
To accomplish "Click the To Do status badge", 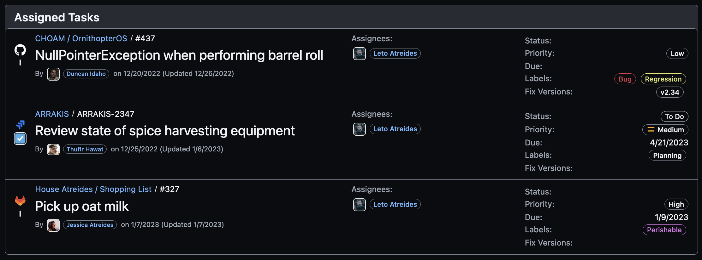I will [x=674, y=116].
